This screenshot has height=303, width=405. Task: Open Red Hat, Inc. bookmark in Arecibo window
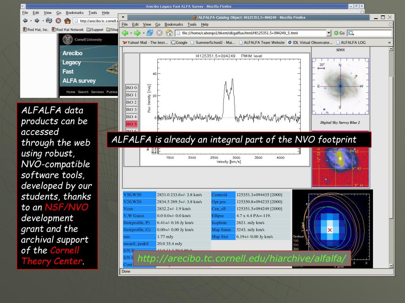(x=36, y=30)
